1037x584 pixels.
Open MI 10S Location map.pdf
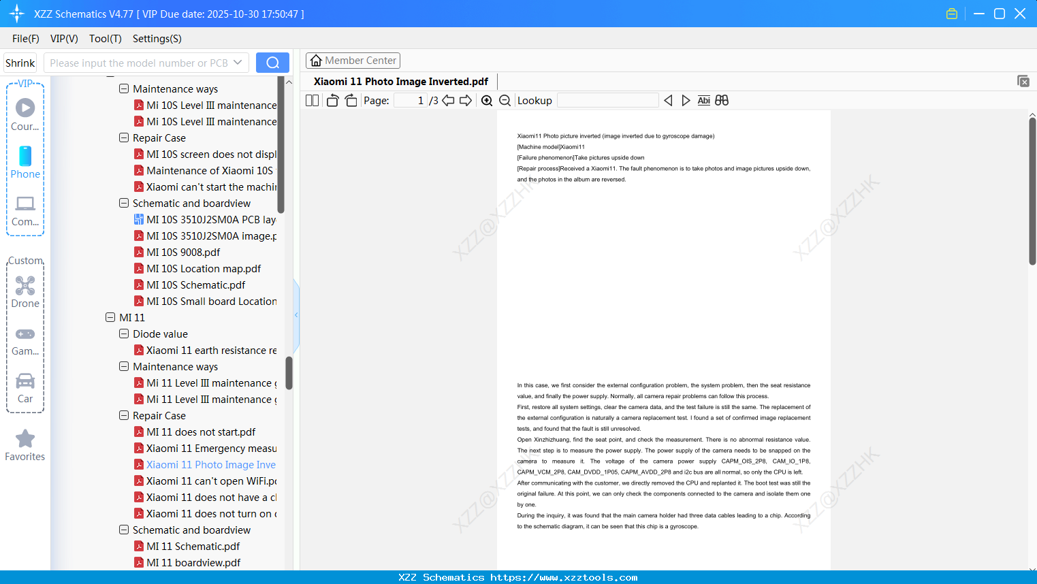(x=197, y=269)
